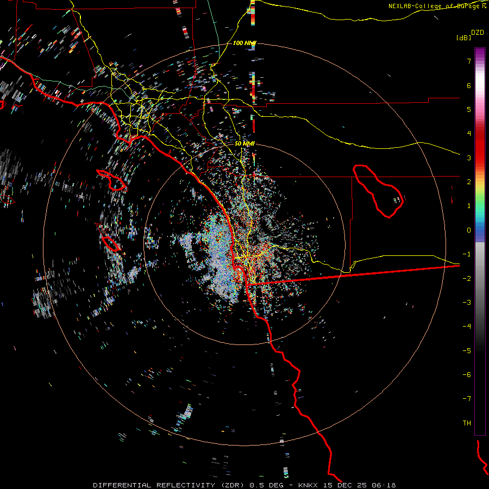Click the -1 dB scale value
This screenshot has height=489, width=489.
[x=467, y=254]
